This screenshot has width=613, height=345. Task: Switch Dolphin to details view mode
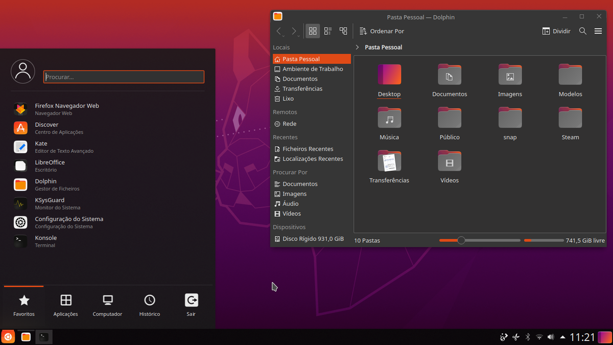328,31
